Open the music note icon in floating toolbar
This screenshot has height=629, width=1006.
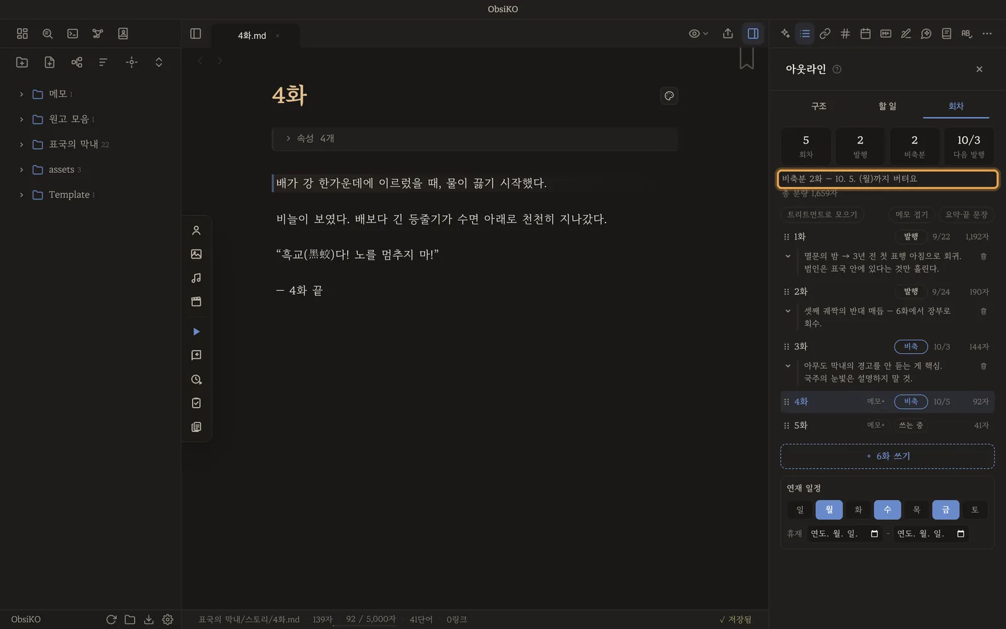pos(196,277)
